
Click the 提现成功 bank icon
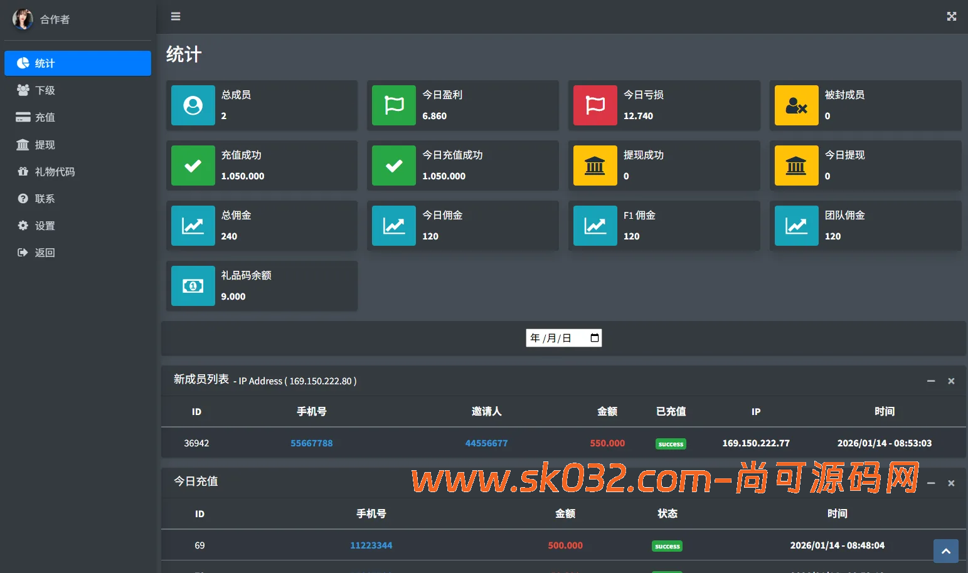click(x=595, y=166)
